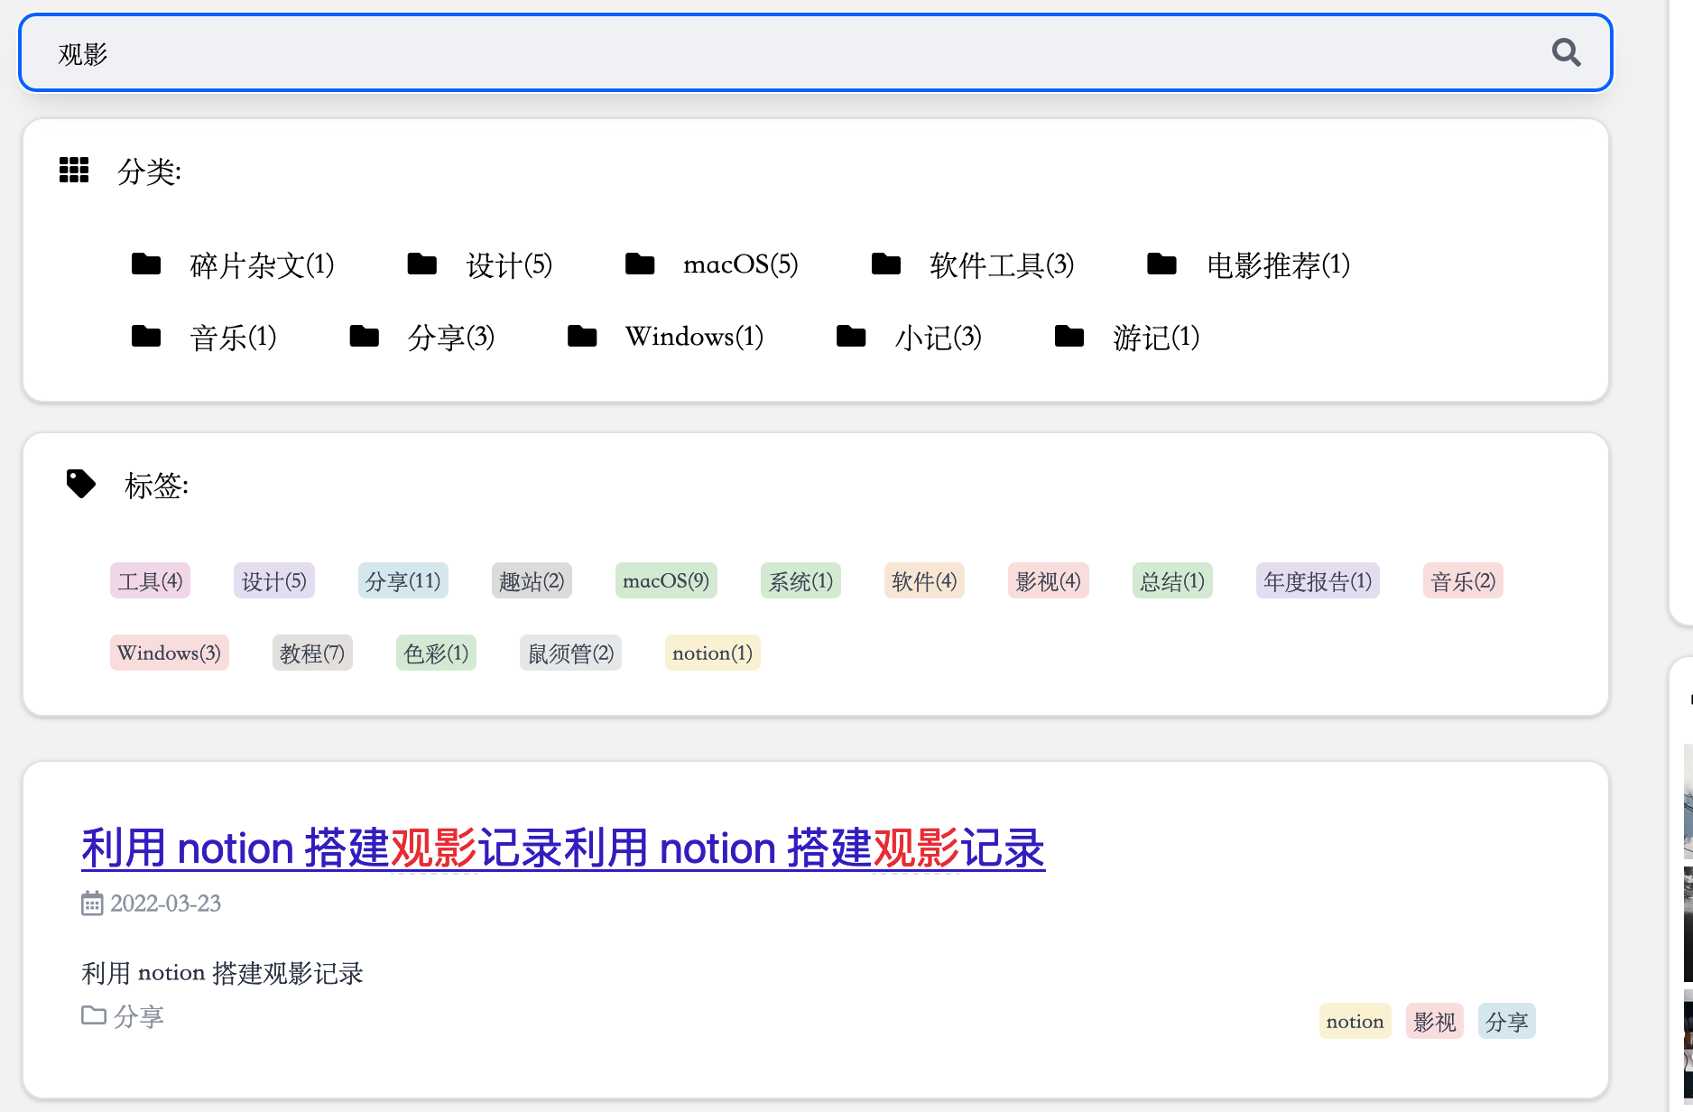Click the notion tag on the search result
This screenshot has height=1112, width=1693.
point(1355,1021)
